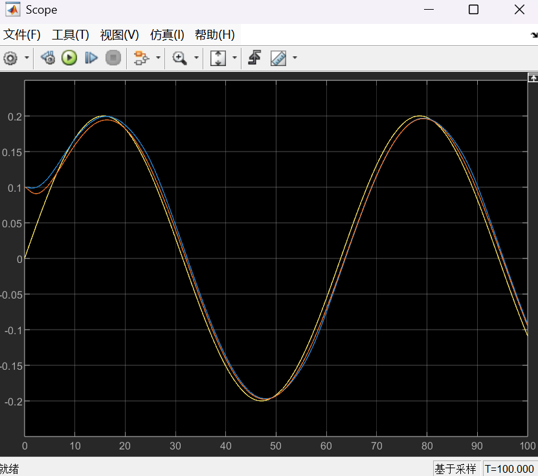
Task: Click the Step Forward button
Action: (x=91, y=58)
